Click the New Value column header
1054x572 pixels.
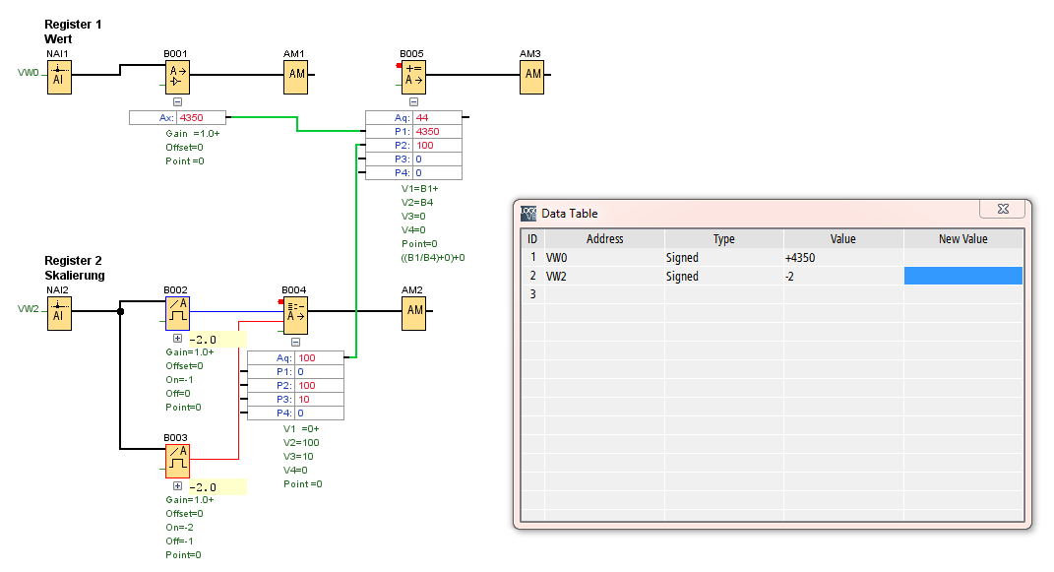click(962, 239)
